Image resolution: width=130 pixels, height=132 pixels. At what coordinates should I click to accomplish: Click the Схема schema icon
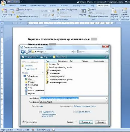point(92,10)
